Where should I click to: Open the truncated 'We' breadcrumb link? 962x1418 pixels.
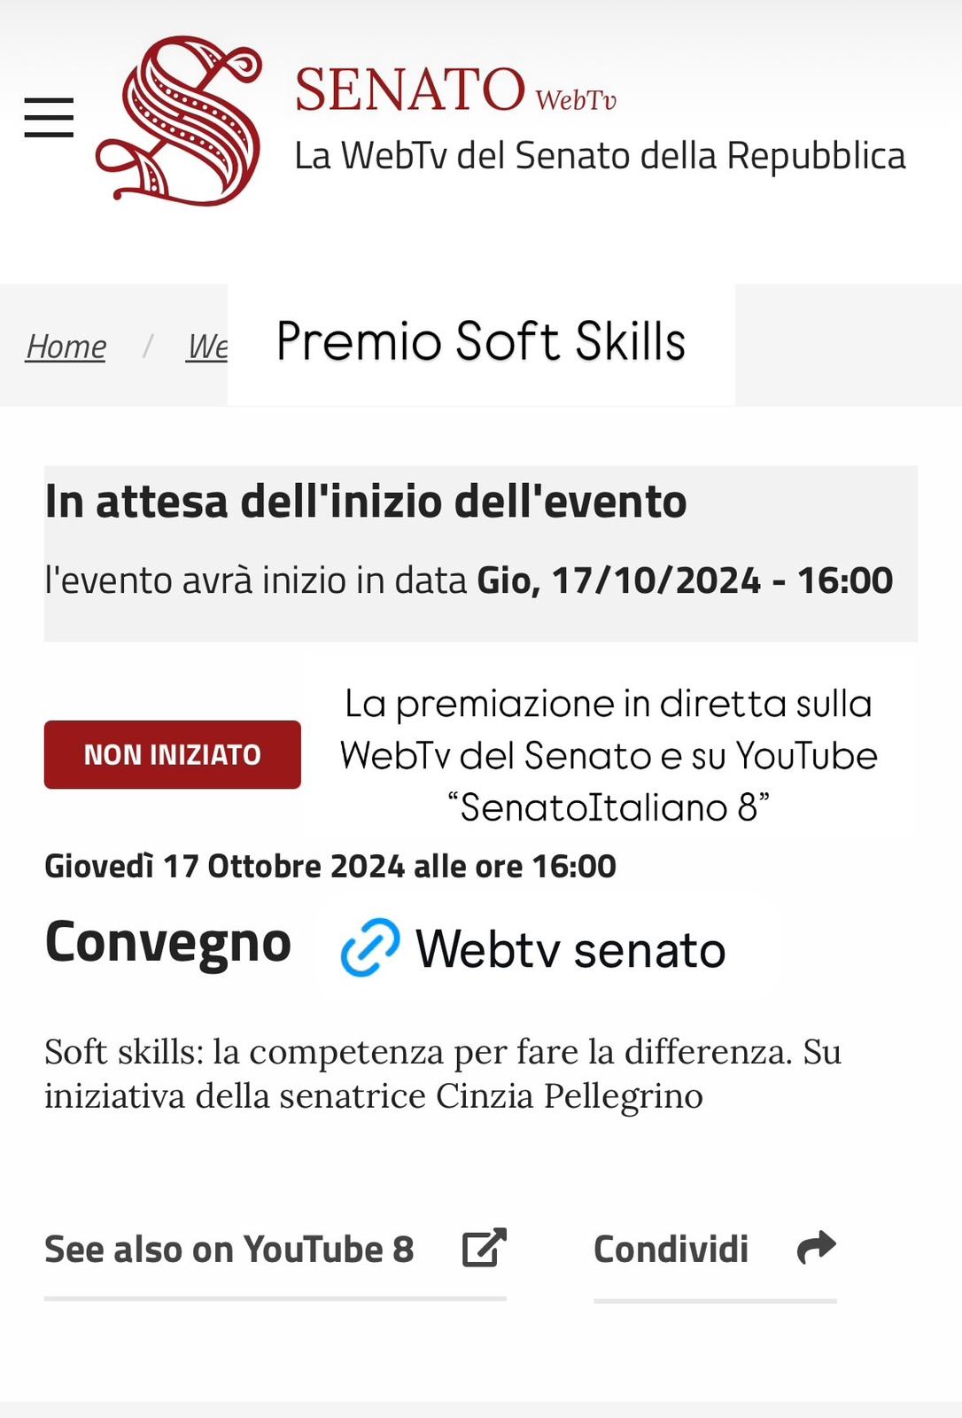[207, 347]
